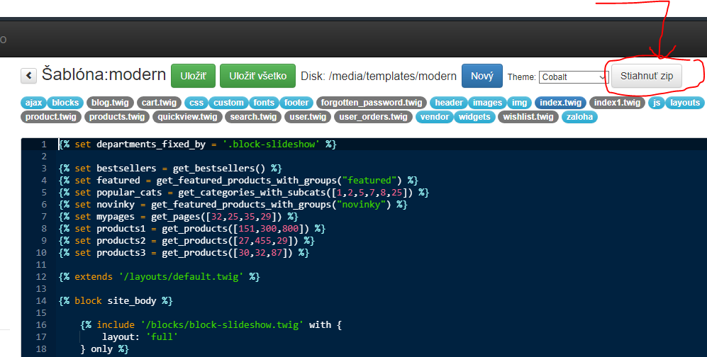Click the text departments_fixed_by in the code
The height and width of the screenshot is (357, 707).
click(x=151, y=144)
